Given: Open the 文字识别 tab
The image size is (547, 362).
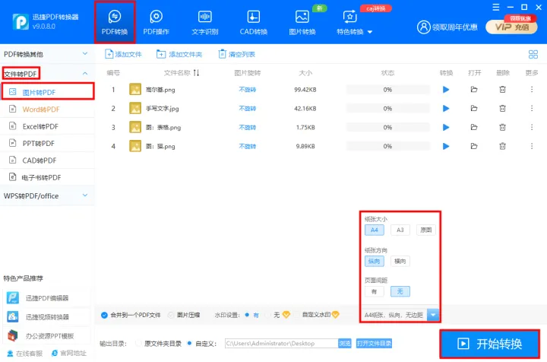Looking at the screenshot, I should coord(205,22).
